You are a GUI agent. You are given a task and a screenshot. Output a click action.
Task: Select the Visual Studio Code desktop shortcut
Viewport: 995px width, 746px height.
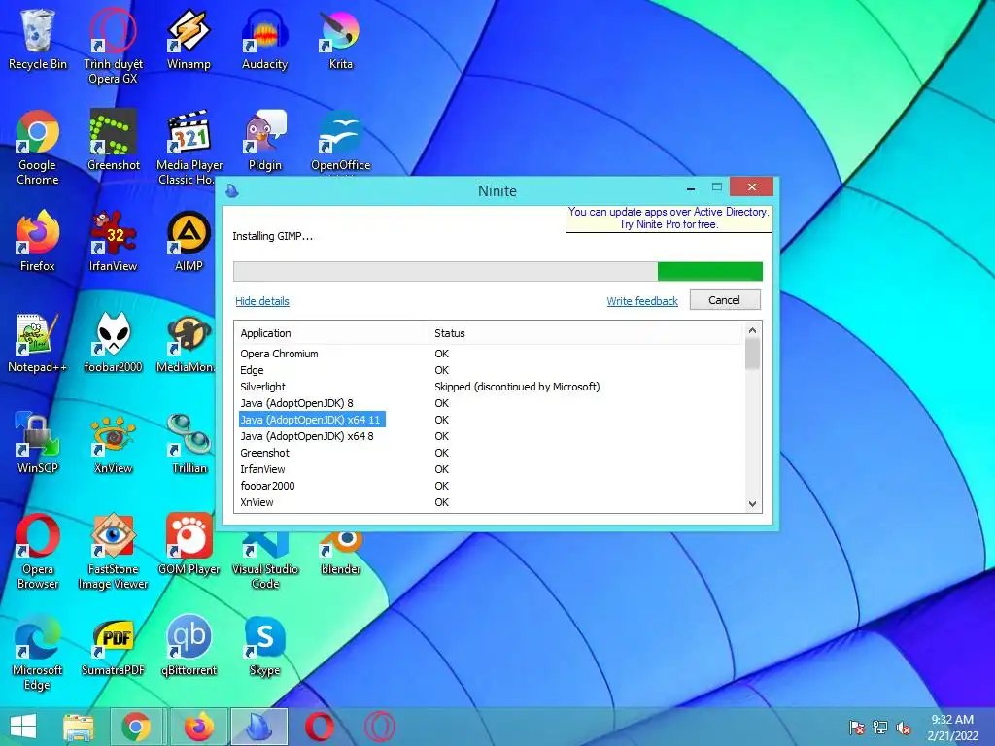[x=264, y=559]
